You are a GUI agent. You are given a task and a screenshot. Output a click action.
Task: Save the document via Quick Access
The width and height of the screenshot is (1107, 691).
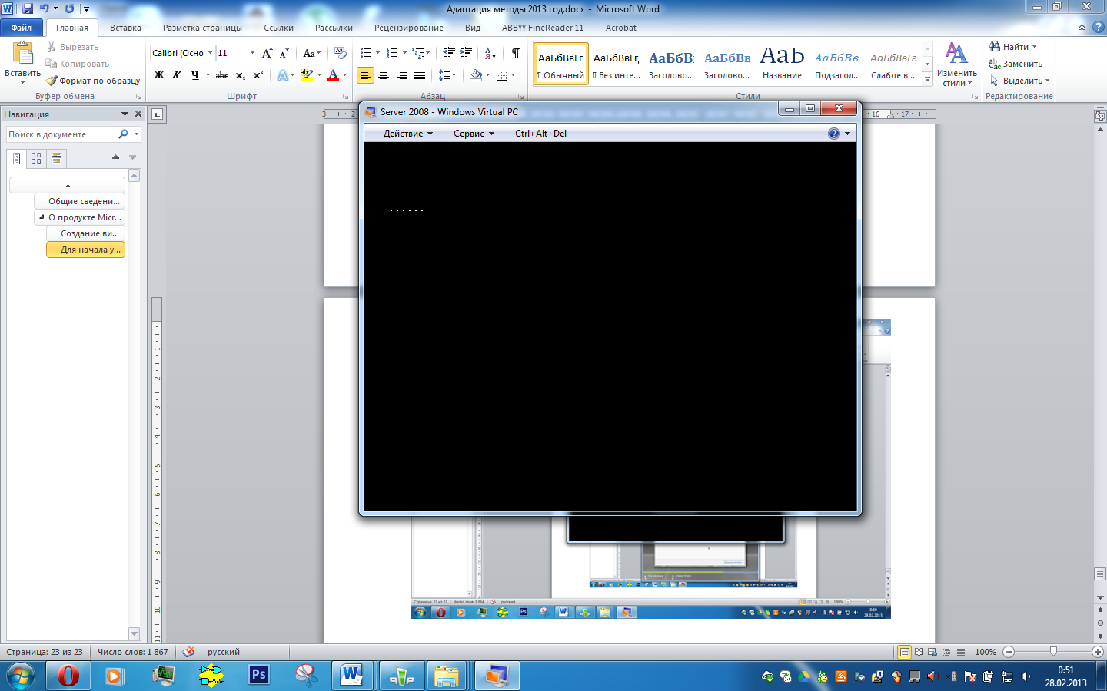click(x=28, y=8)
